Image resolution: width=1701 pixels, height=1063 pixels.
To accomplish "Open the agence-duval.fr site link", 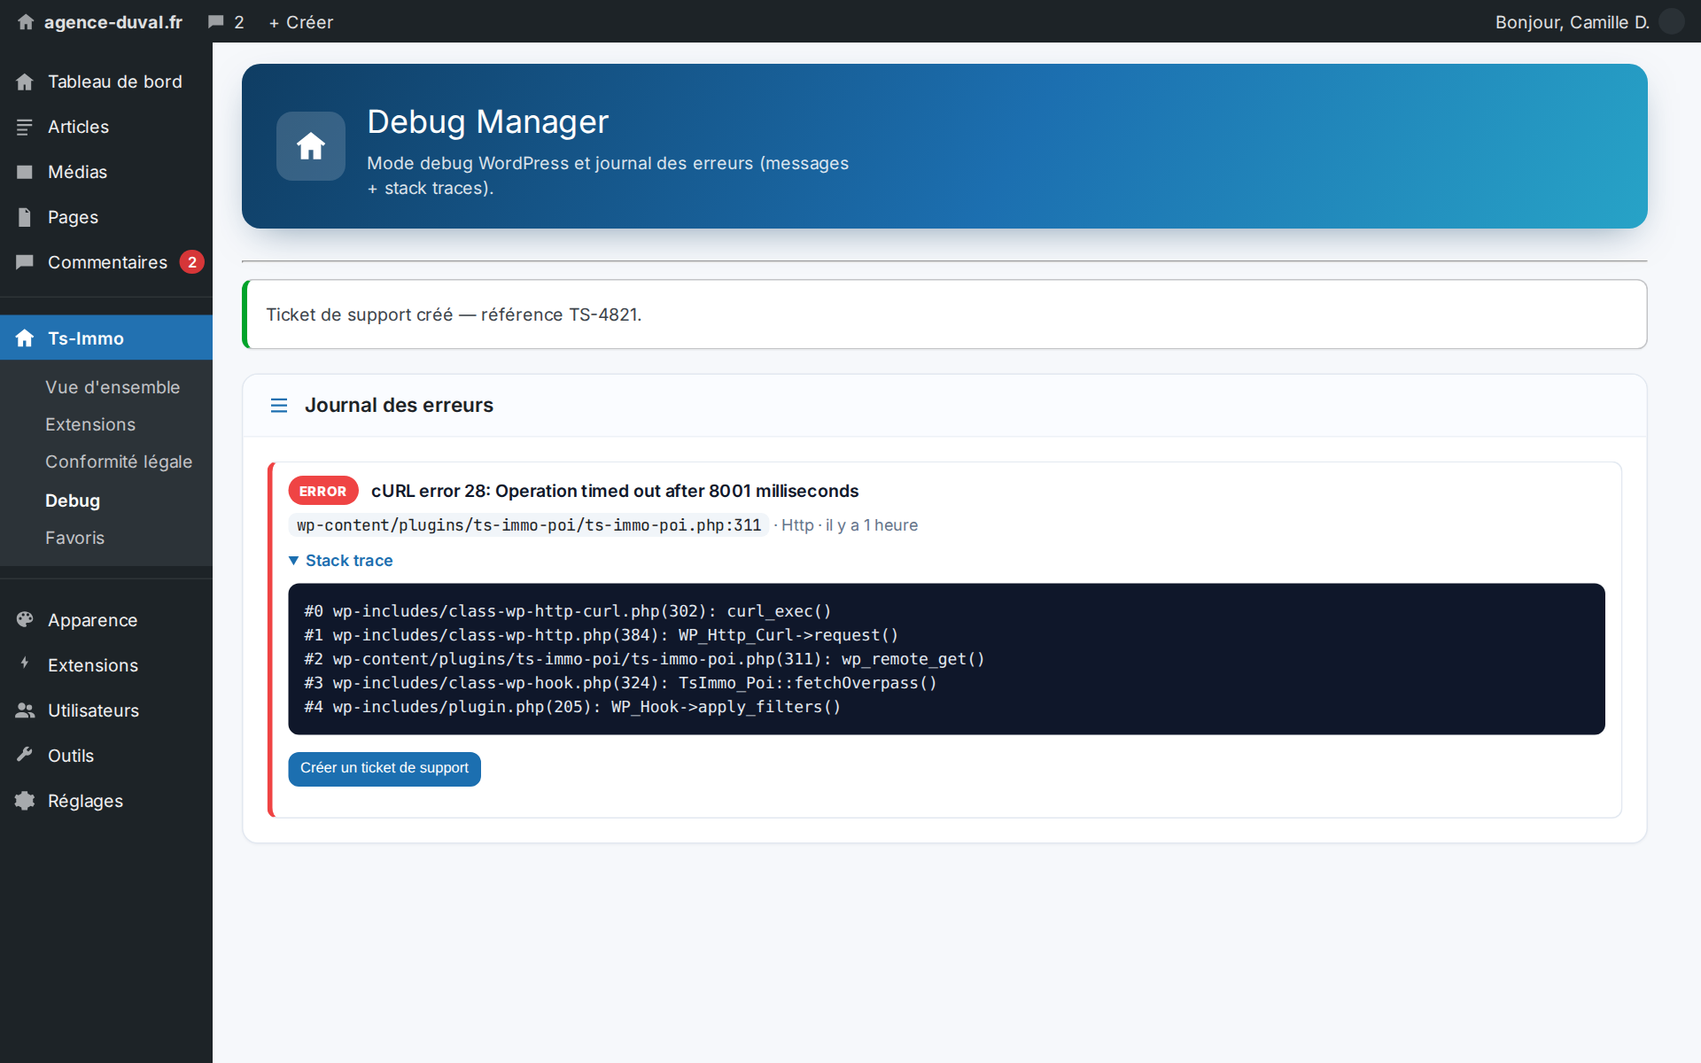I will 113,22.
